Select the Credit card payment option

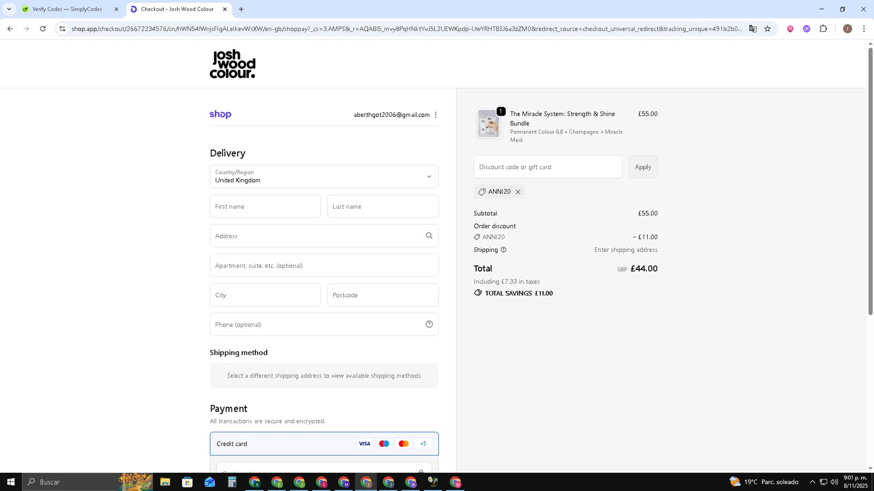324,444
